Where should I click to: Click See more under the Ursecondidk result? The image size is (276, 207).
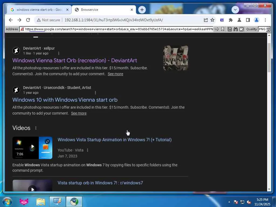[79, 113]
